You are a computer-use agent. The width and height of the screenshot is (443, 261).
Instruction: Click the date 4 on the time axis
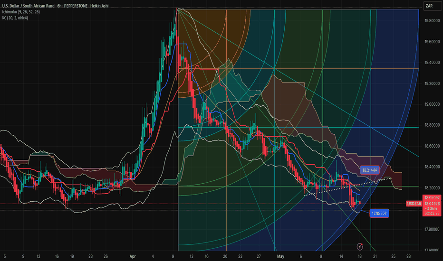pos(153,256)
